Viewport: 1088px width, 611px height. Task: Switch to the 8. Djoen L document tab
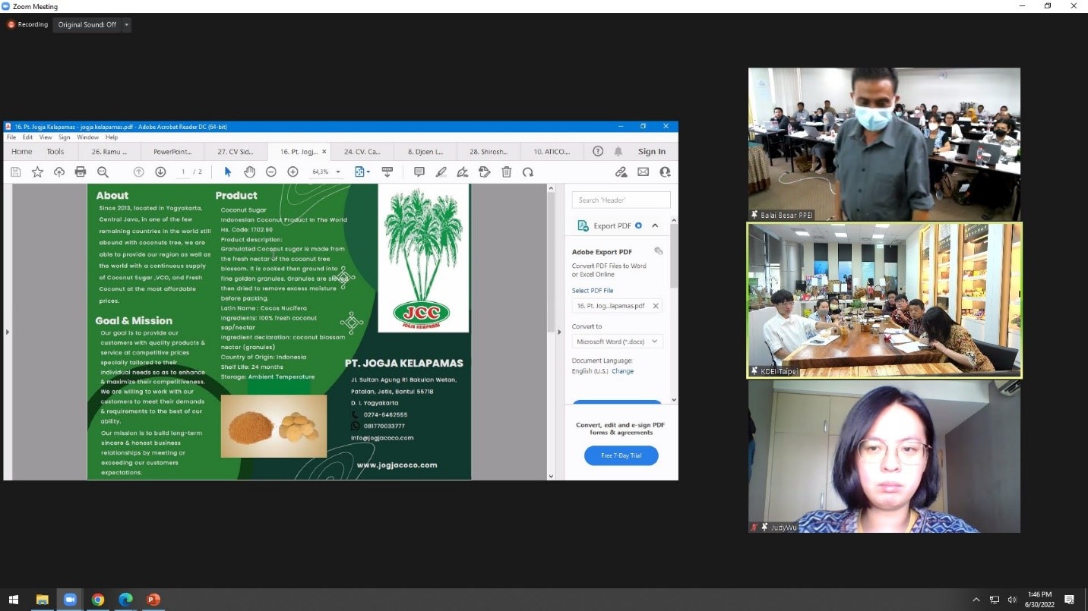coord(425,151)
